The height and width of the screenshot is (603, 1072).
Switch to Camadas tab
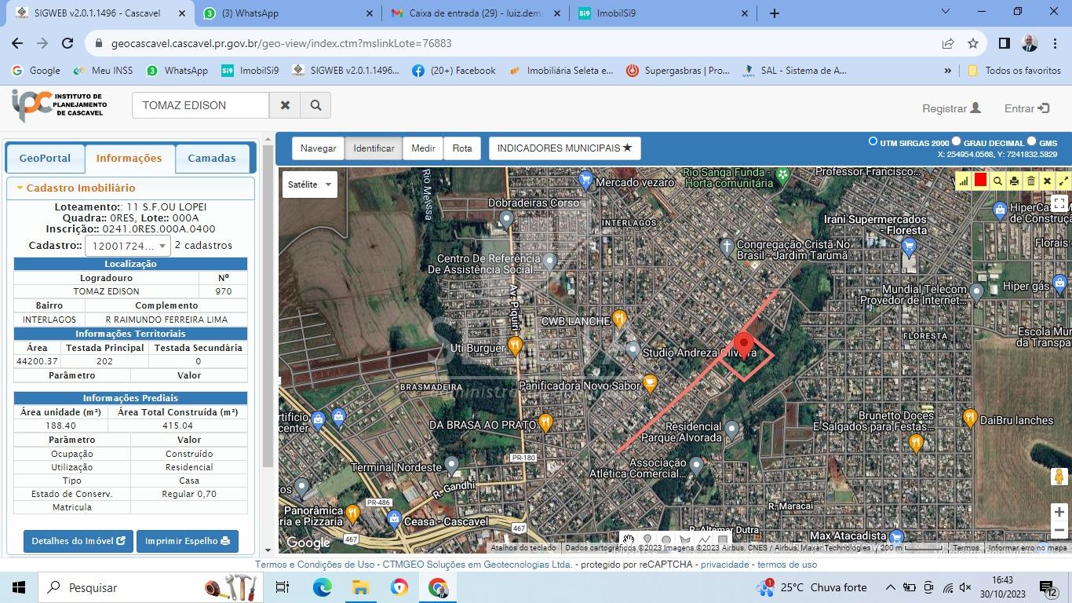212,159
